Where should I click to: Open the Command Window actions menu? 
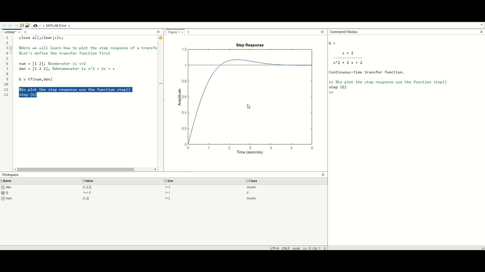(482, 32)
